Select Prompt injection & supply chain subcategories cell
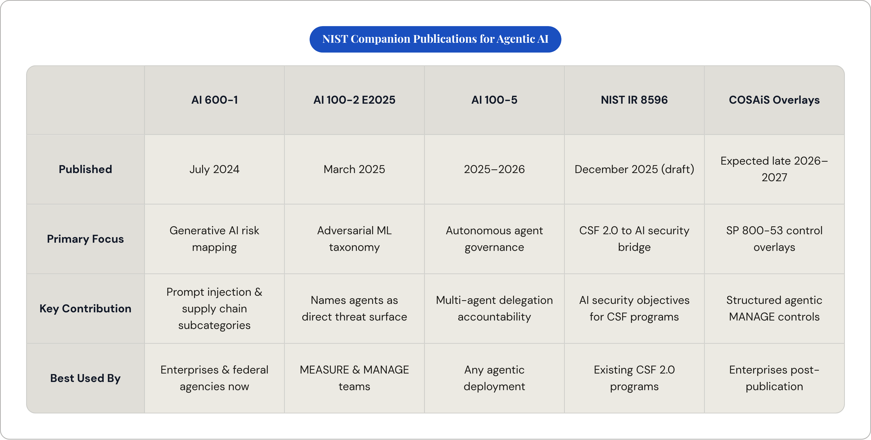Viewport: 871px width, 440px height. tap(214, 309)
